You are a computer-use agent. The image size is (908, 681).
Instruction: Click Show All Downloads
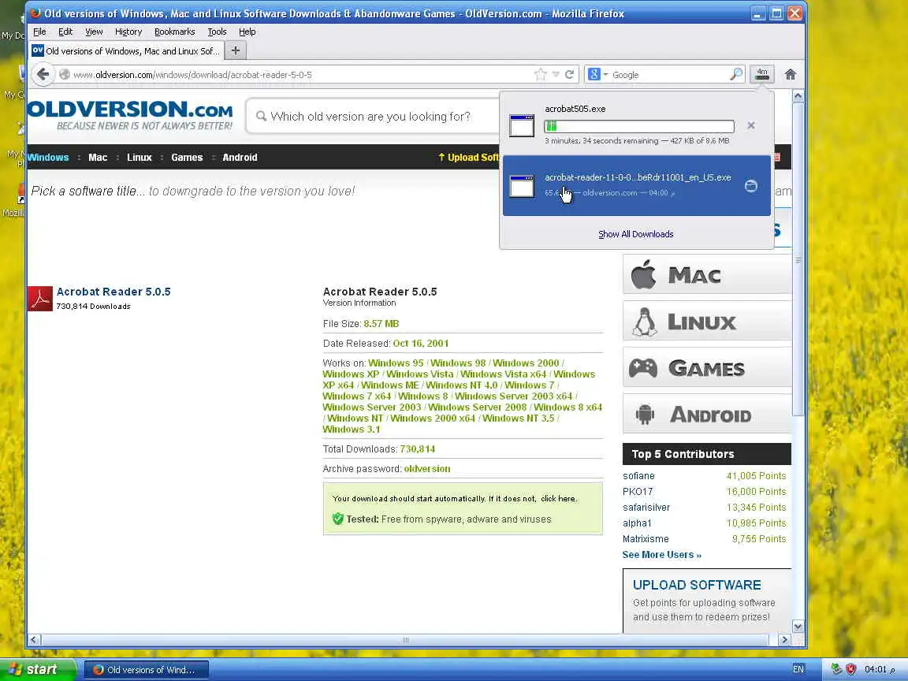(636, 234)
